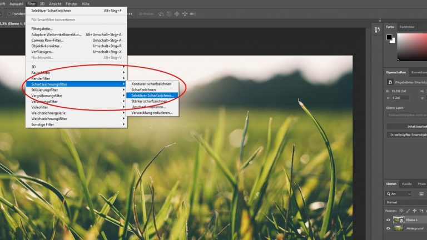Toggle the Transform controls checkbox

pos(9,13)
